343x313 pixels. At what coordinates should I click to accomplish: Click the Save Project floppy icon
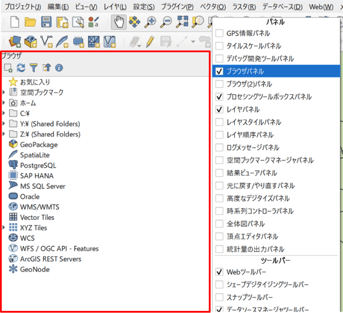(x=46, y=22)
